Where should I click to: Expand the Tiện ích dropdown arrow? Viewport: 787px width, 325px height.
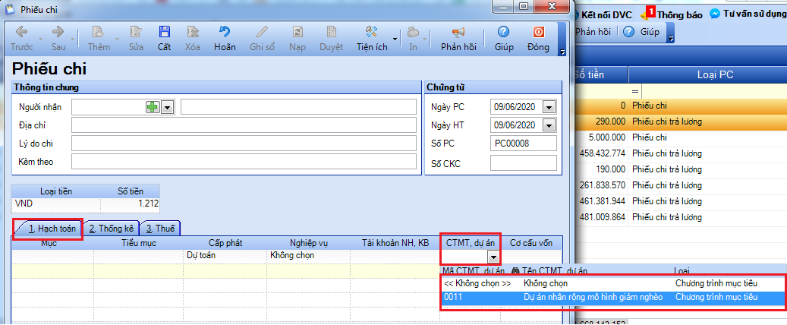click(395, 39)
